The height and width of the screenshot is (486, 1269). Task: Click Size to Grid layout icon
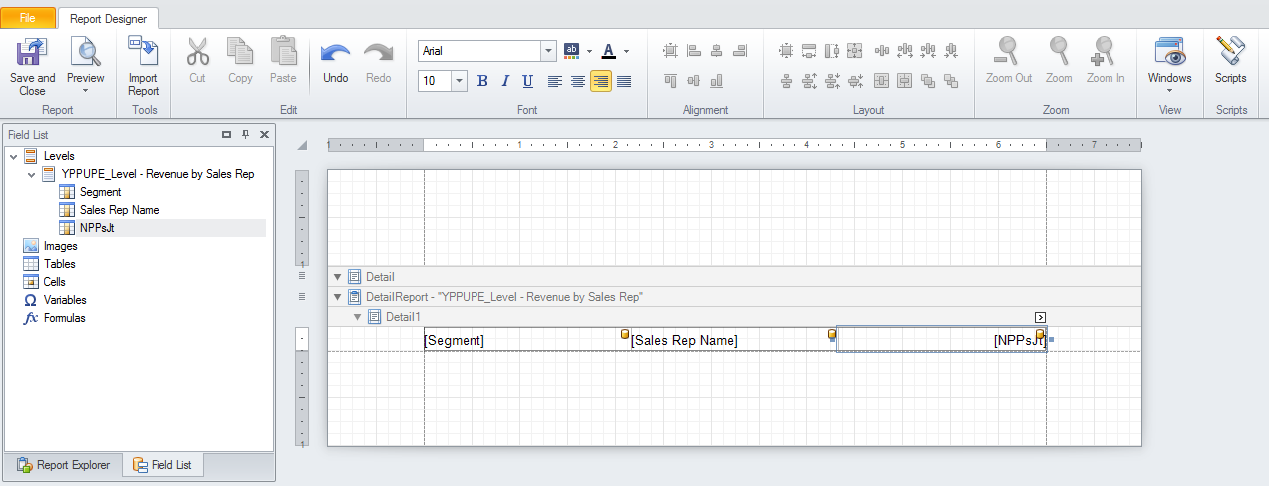point(786,50)
